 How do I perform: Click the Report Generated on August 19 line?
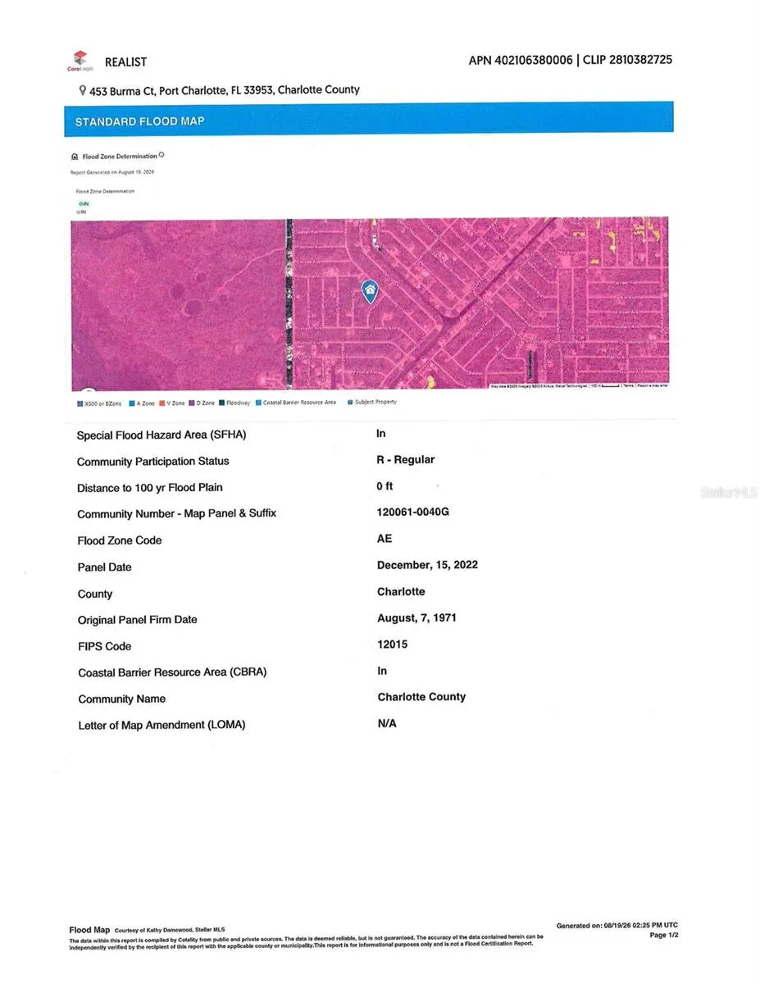(113, 172)
